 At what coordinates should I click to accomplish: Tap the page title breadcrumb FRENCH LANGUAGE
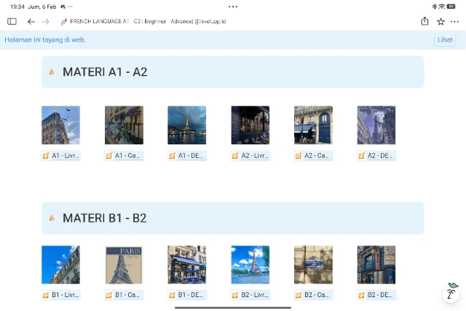(100, 22)
